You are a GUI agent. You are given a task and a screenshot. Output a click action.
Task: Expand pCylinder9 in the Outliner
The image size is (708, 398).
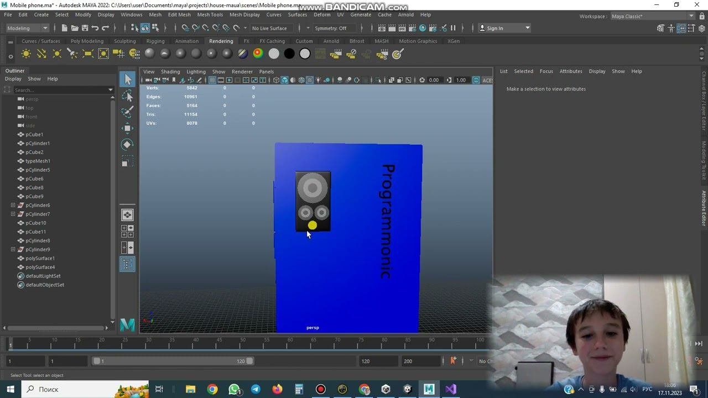coord(13,249)
